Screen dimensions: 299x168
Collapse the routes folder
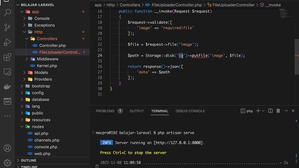click(22, 126)
